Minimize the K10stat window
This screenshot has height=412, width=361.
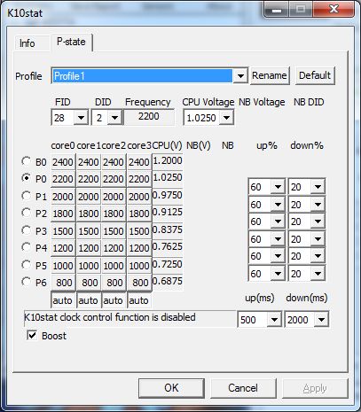(277, 10)
